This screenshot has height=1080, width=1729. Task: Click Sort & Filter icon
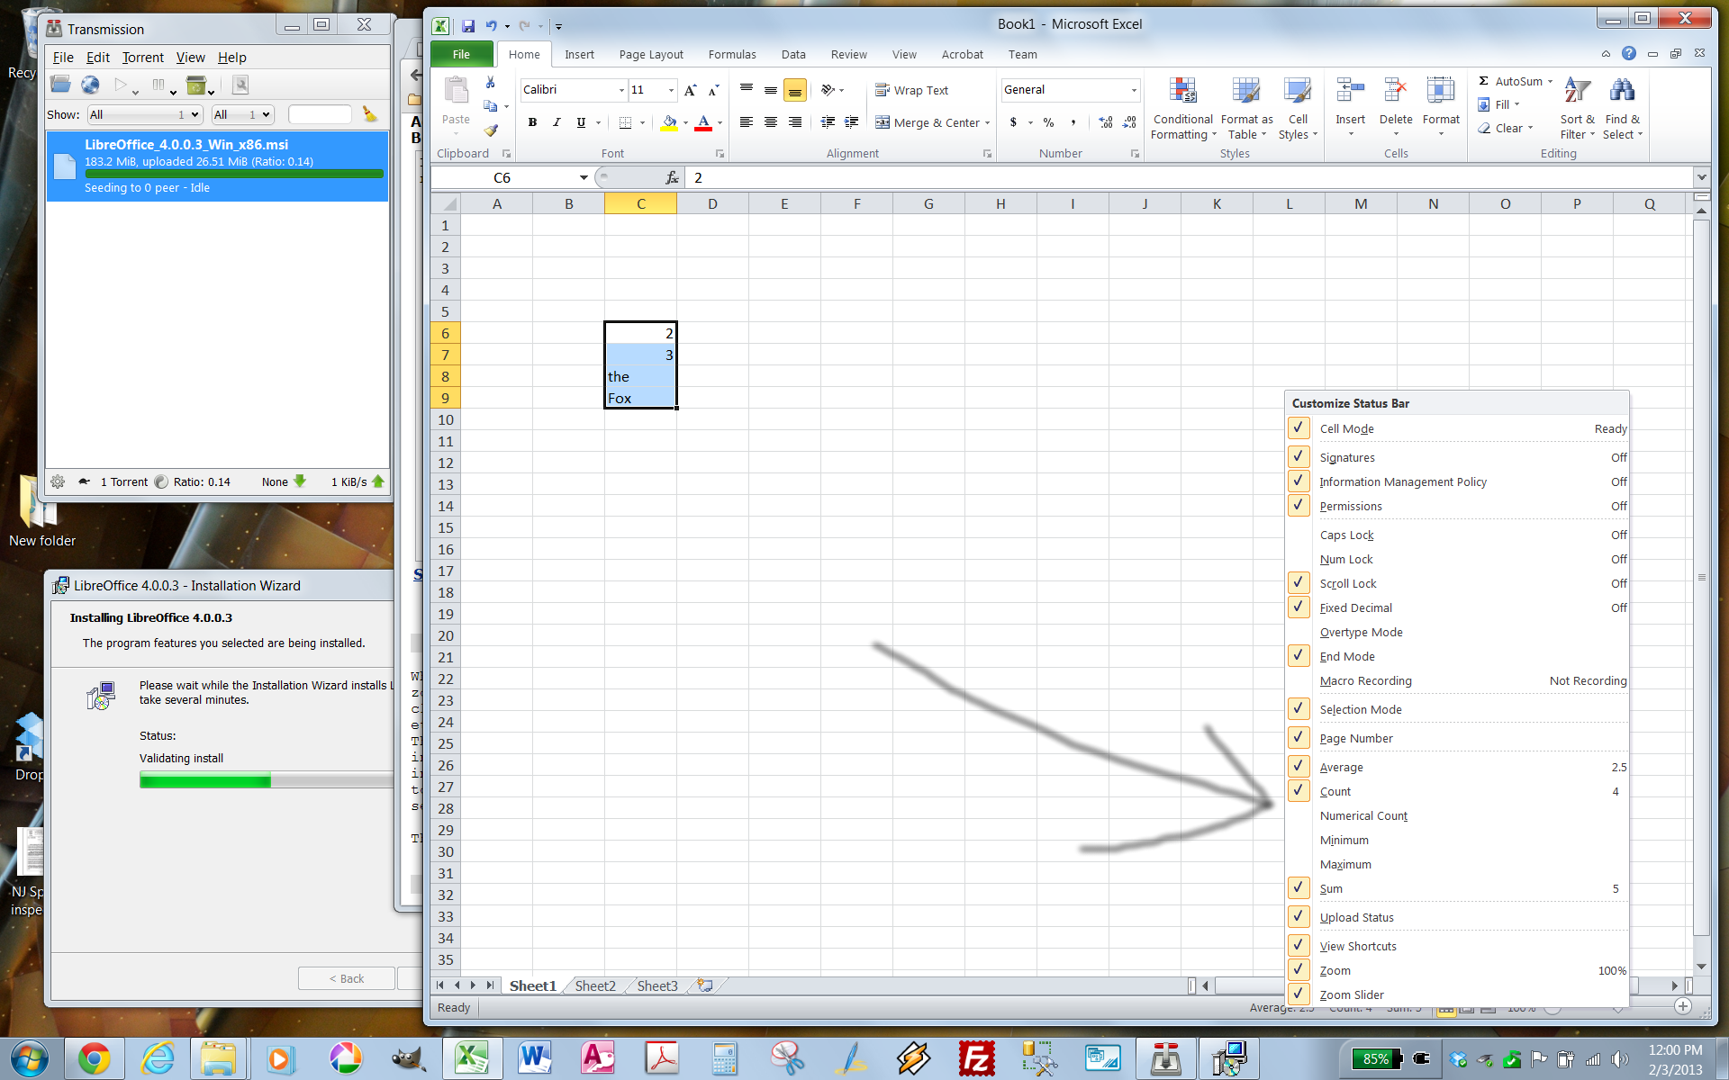(x=1577, y=109)
